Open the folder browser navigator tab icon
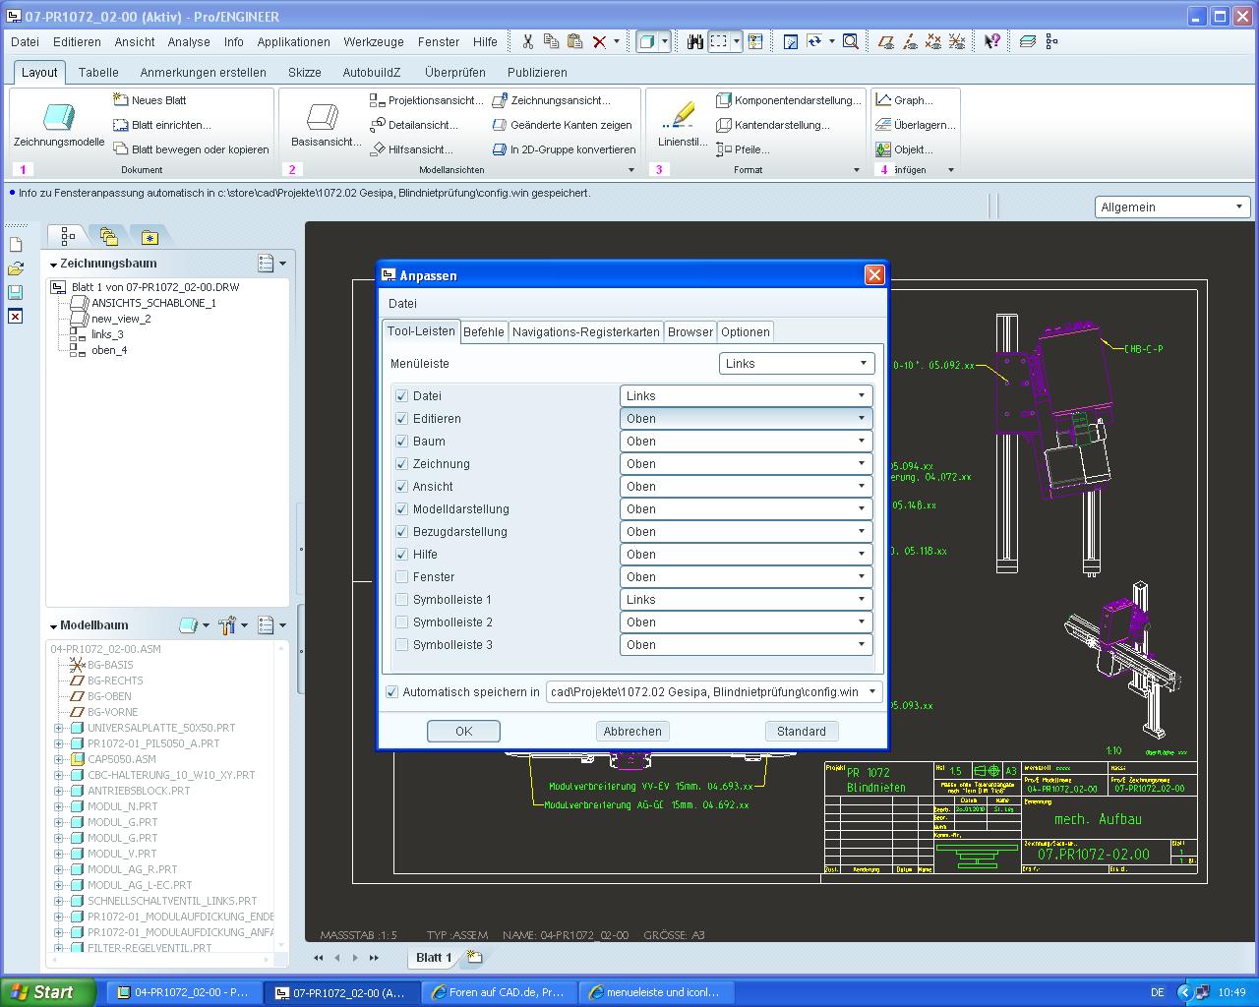This screenshot has width=1259, height=1007. tap(108, 237)
